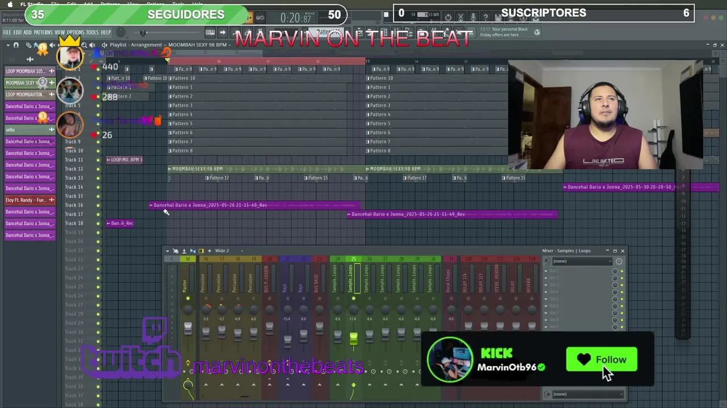Screen dimensions: 727x408
Task: Click bar 13 on the playlist ruler
Action: point(367,61)
